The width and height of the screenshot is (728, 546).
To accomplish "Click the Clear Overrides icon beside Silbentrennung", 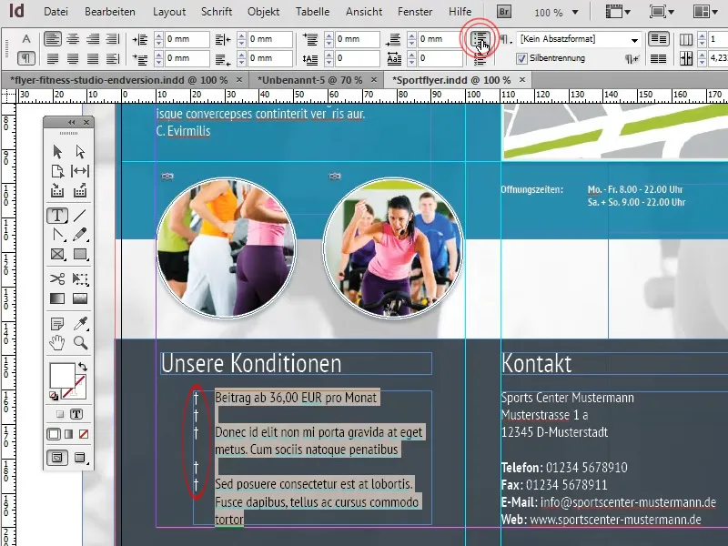I will click(x=632, y=58).
